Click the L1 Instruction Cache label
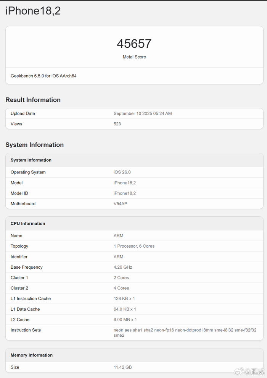Screen dimensions: 267x378 (31, 299)
